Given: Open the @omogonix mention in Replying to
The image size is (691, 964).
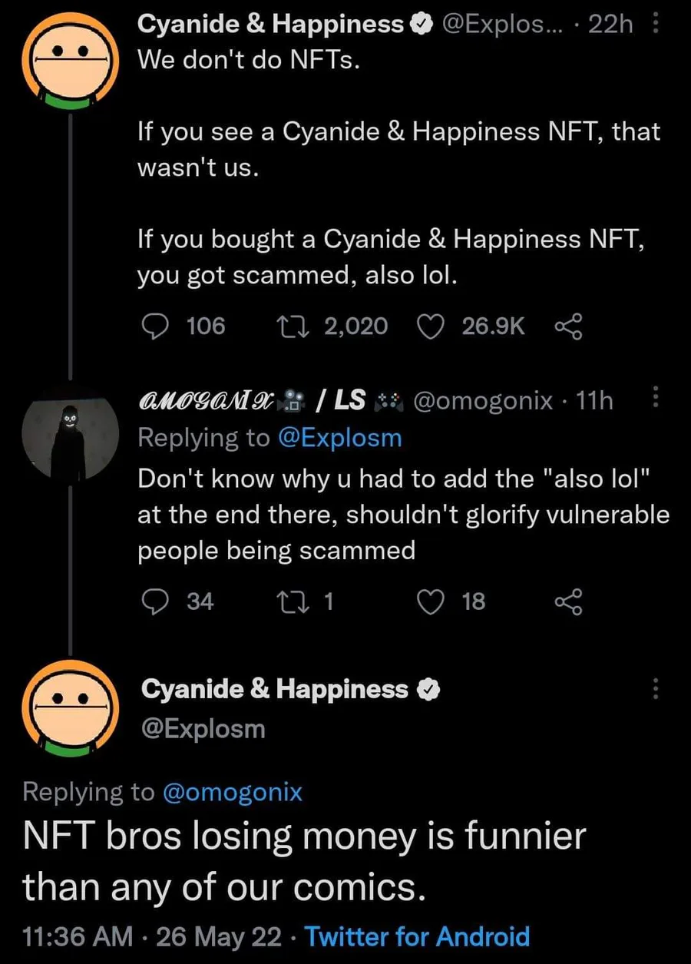Looking at the screenshot, I should pos(233,792).
